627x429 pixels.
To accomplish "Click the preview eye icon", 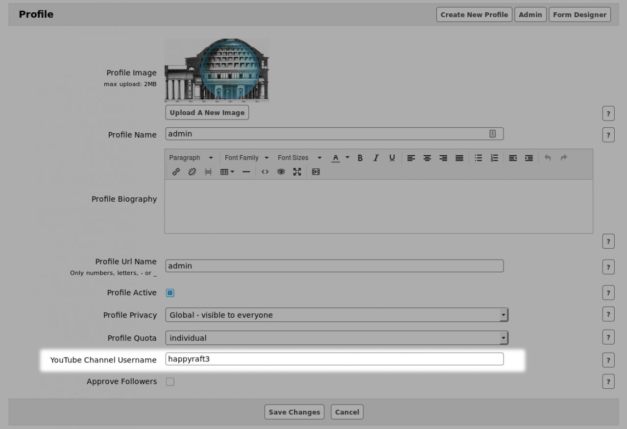I will point(281,172).
